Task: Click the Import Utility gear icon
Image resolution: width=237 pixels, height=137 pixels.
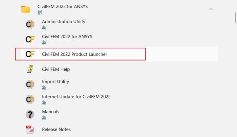Action: click(x=30, y=84)
